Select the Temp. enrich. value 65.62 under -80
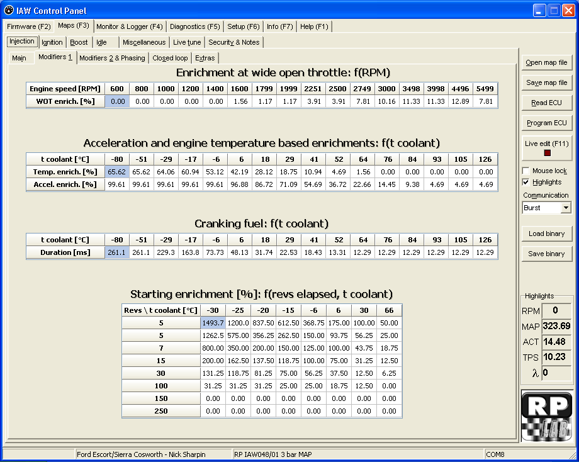The image size is (579, 462). pos(117,172)
